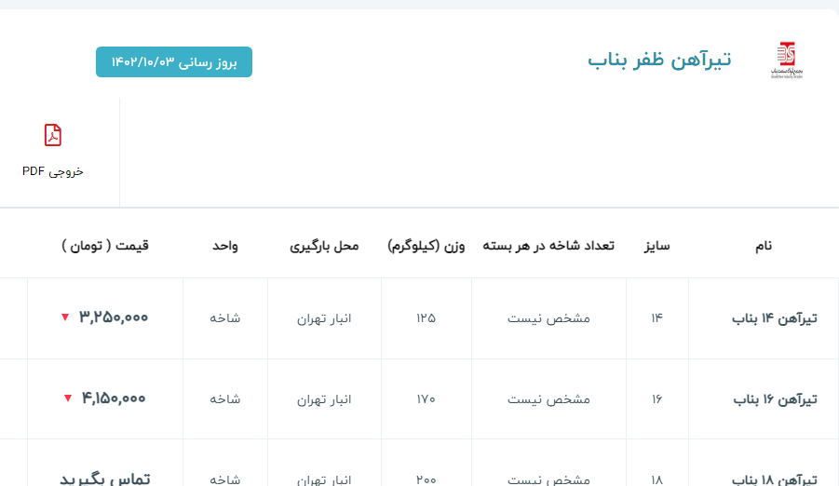Click the نام column header
This screenshot has height=486, width=839.
pos(763,246)
